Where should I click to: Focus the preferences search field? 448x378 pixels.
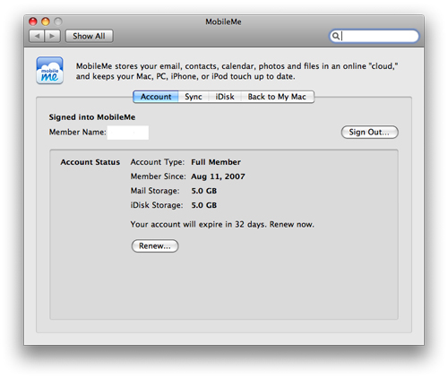(374, 36)
